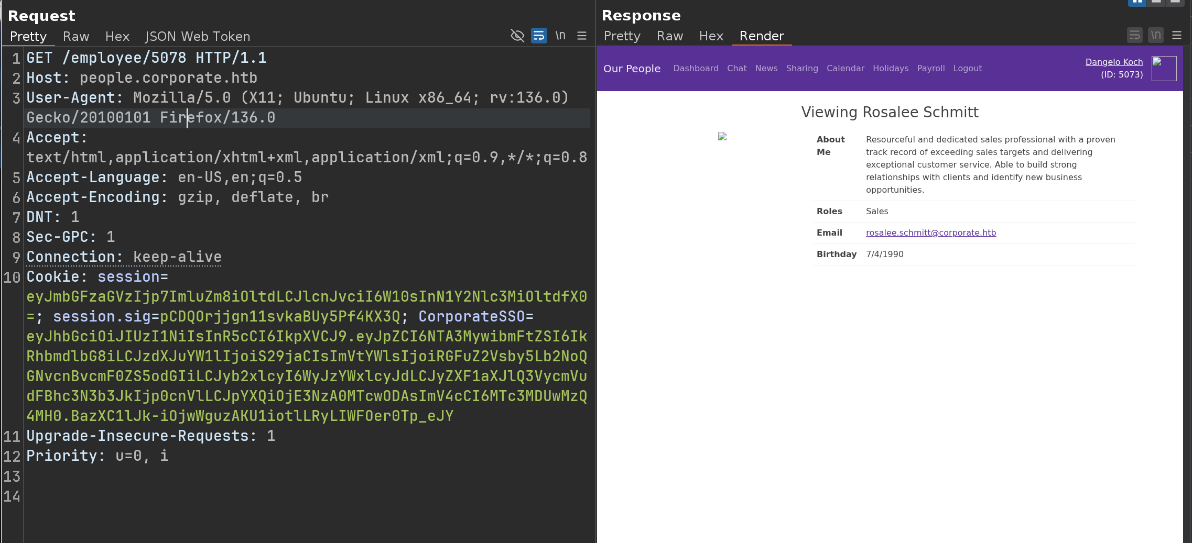Select the rightmost layout view icon
This screenshot has height=543, width=1192.
(1175, 2)
